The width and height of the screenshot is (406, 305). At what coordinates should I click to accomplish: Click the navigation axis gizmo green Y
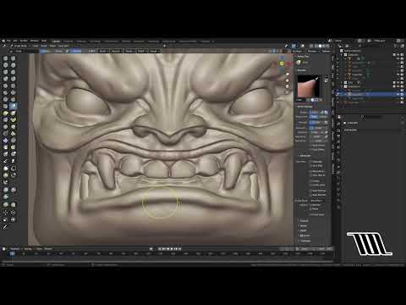point(282,64)
